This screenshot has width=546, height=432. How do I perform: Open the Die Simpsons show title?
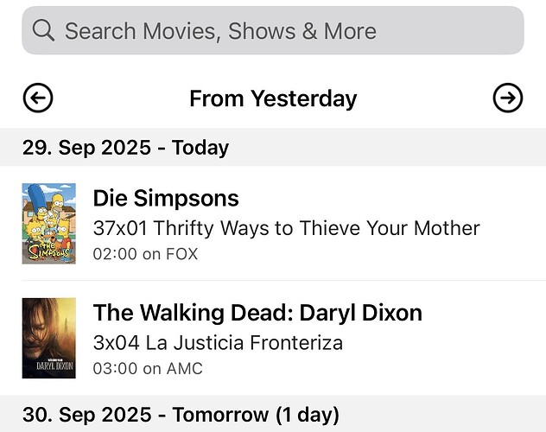pyautogui.click(x=166, y=198)
